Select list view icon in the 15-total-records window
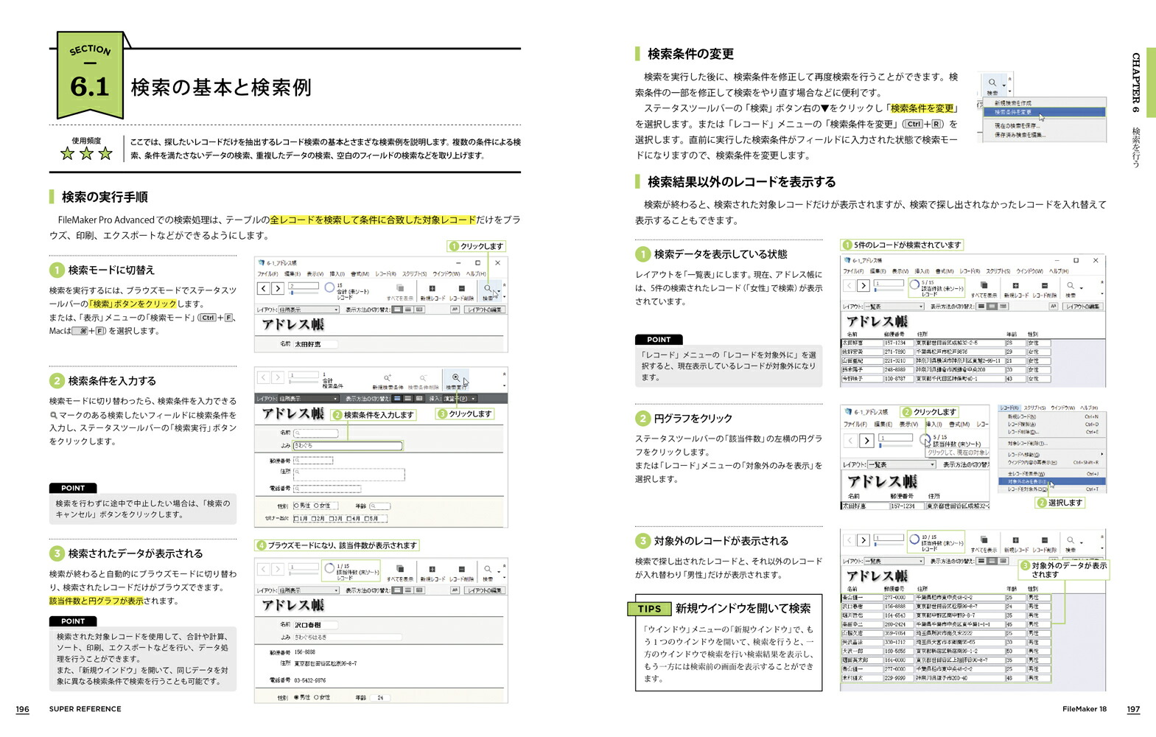1156x737 pixels. tap(409, 310)
